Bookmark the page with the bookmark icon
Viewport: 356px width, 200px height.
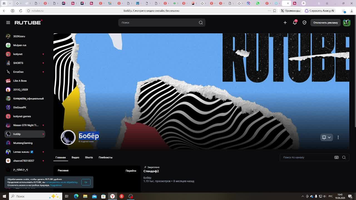275,11
